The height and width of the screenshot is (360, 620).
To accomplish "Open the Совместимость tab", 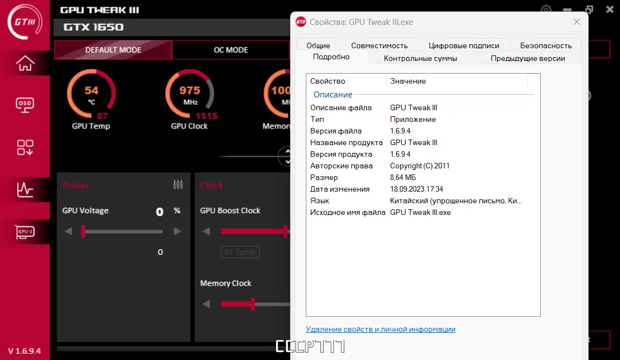I will tap(379, 45).
